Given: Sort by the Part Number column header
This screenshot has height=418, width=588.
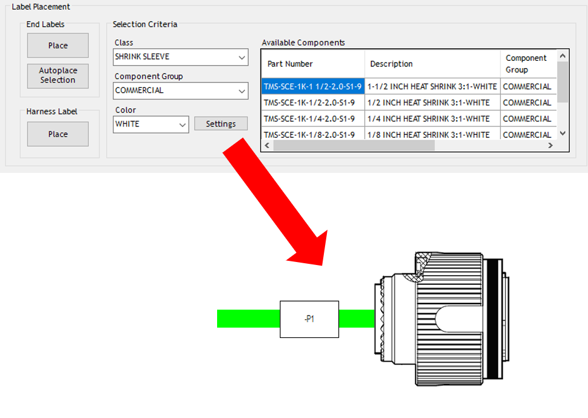Looking at the screenshot, I should [312, 64].
